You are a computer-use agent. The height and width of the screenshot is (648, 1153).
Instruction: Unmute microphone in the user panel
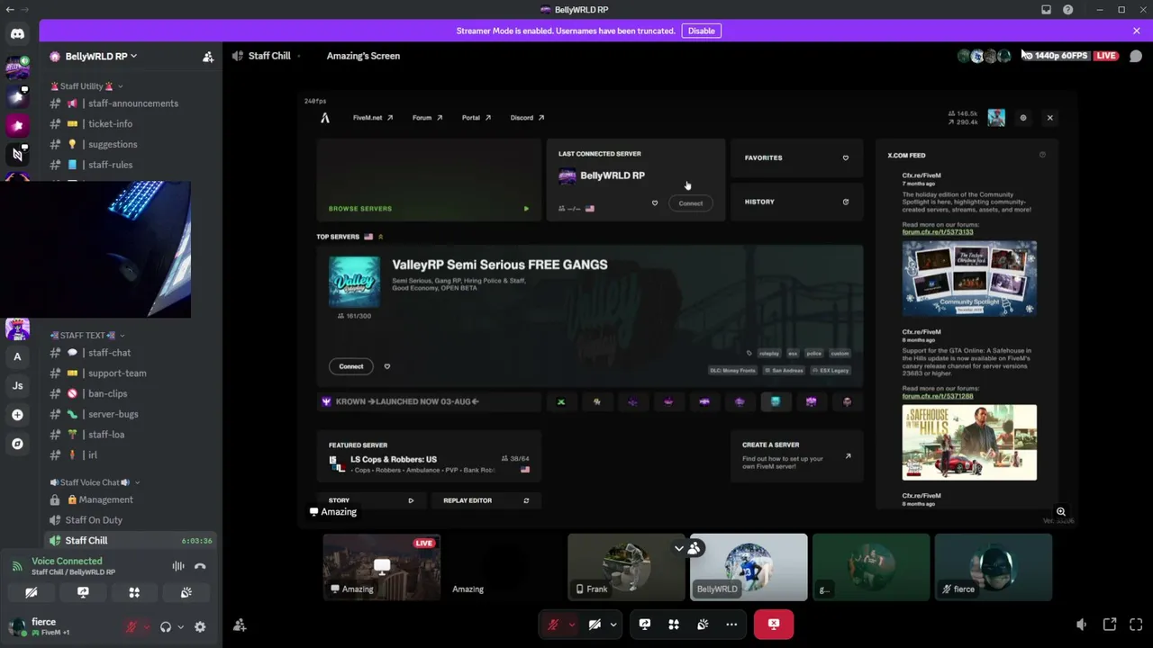point(132,626)
